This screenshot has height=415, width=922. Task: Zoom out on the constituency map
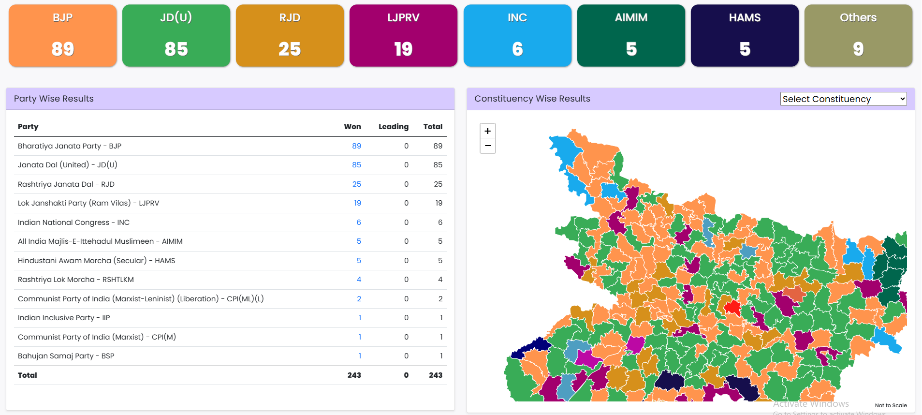pos(487,146)
